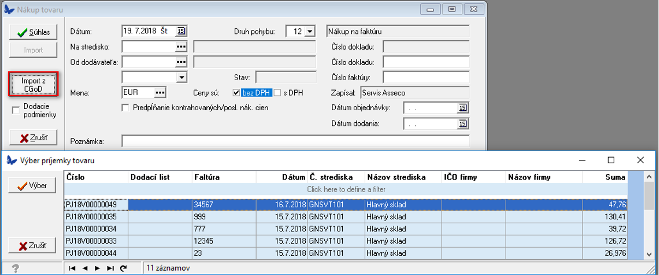Expand the Druh pohybu dropdown

310,32
